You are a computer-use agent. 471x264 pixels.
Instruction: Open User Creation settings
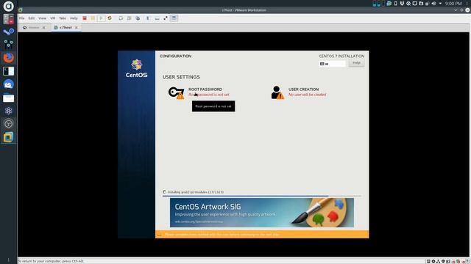(x=303, y=89)
